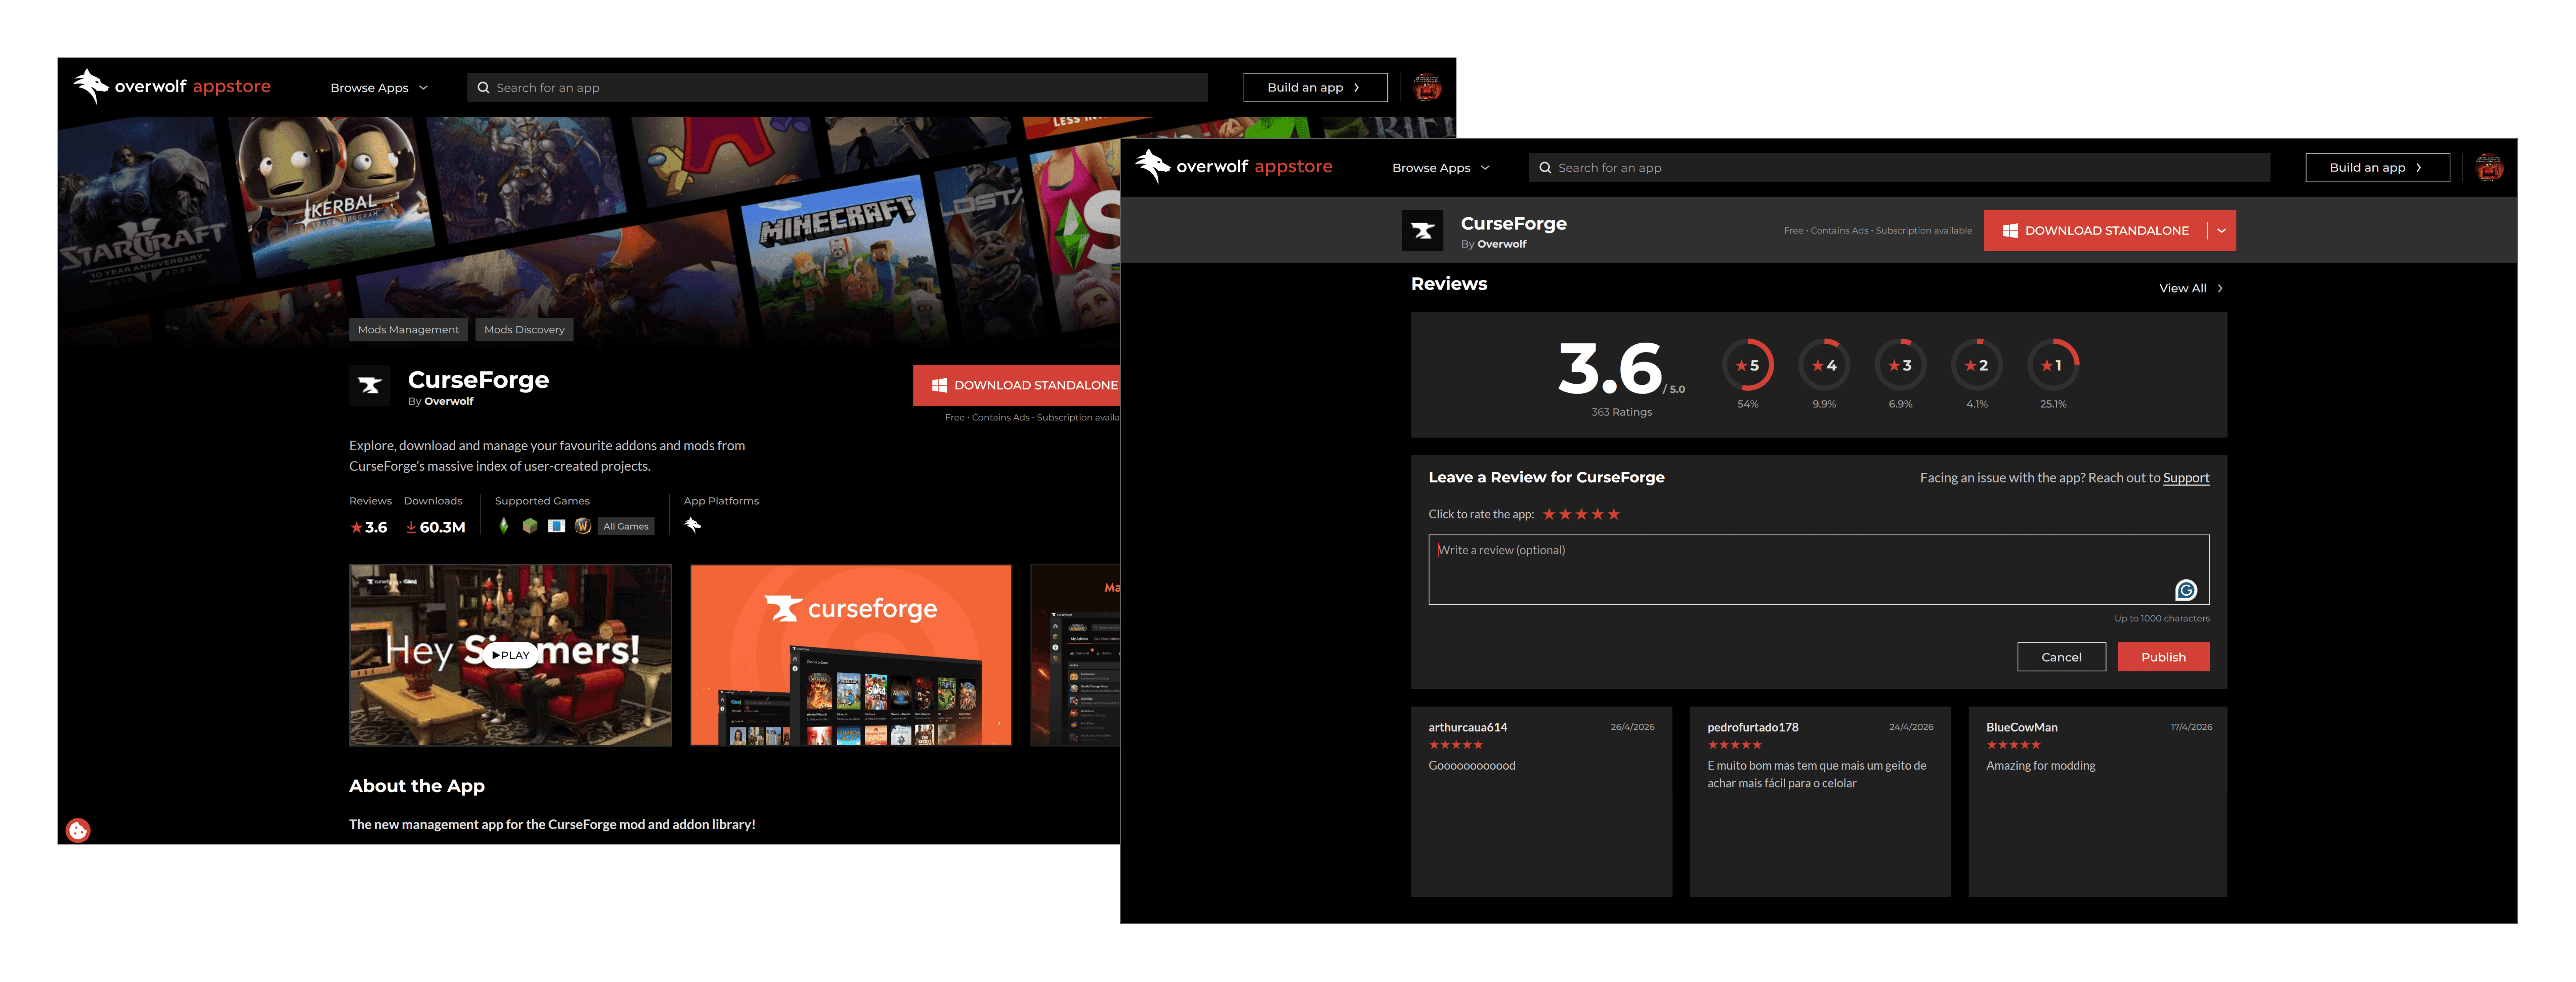Open Browse Apps dropdown in the Reviews window
This screenshot has height=982, width=2576.
coord(1440,168)
